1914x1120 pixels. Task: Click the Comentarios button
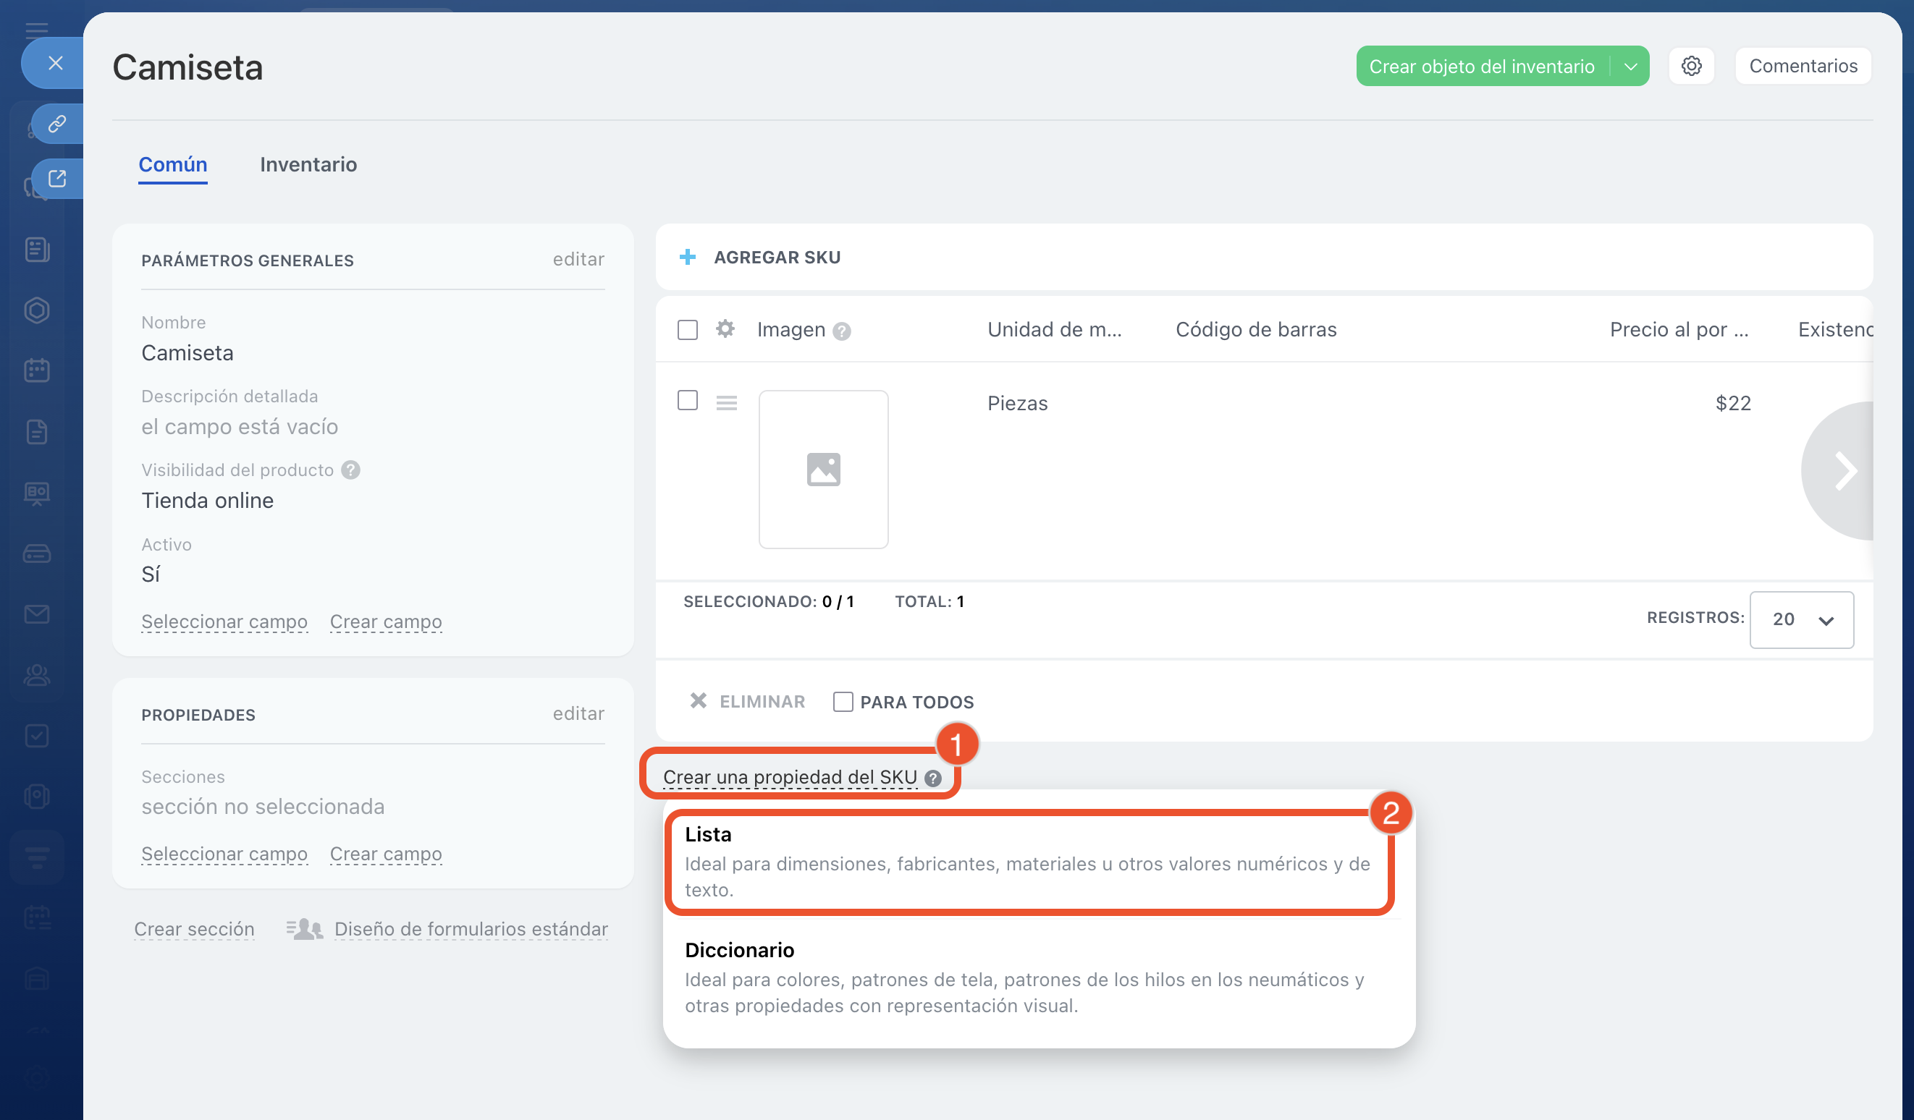click(x=1803, y=66)
